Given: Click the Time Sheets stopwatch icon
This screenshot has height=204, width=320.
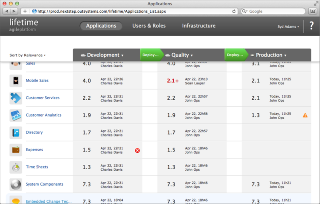Looking at the screenshot, I should 16,167.
